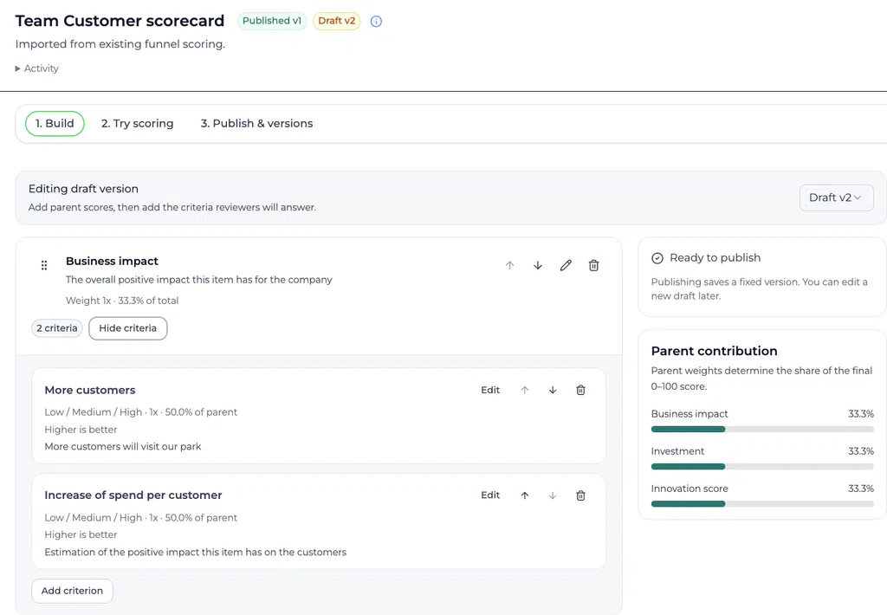
Task: Switch to the 1. Build tab
Action: 55,123
